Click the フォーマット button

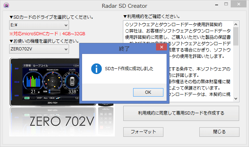click(x=143, y=132)
